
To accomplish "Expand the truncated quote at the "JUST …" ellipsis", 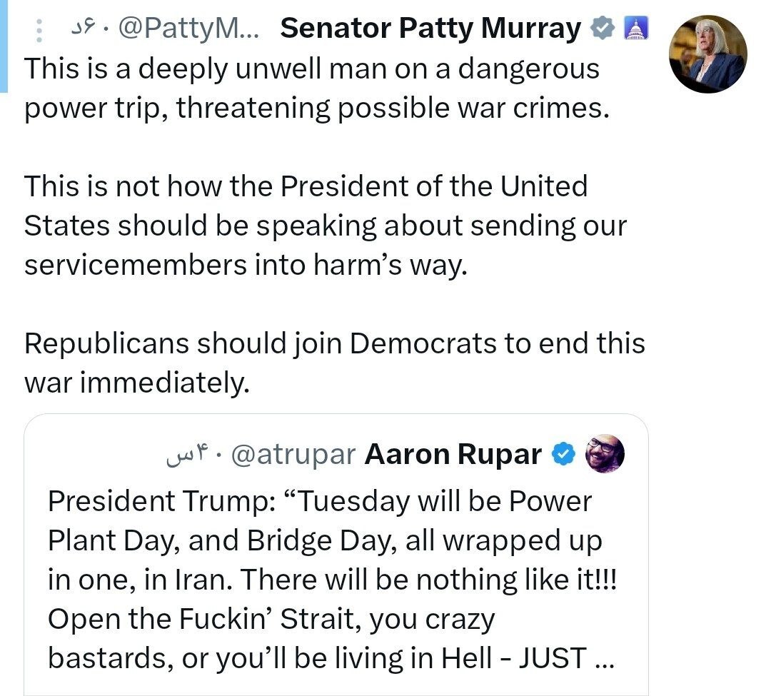I will point(603,658).
